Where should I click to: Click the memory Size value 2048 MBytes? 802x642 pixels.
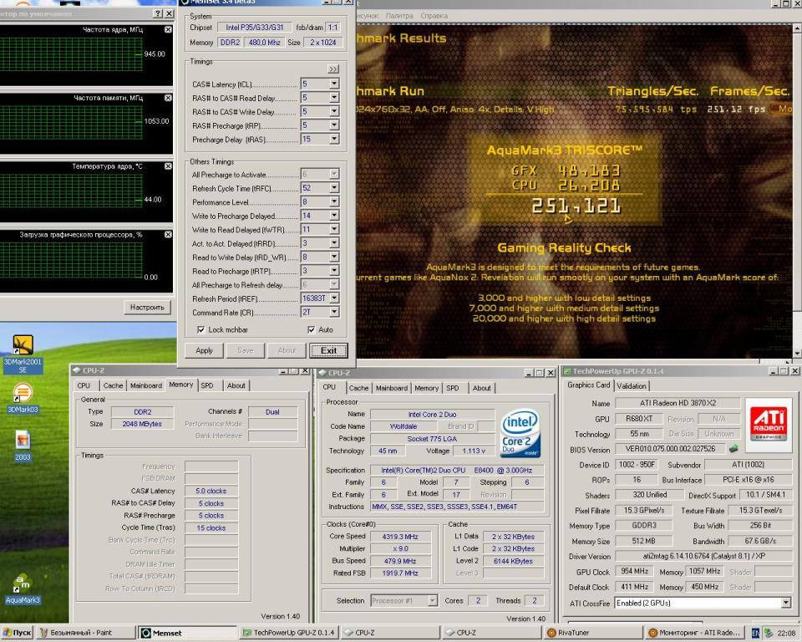coord(142,424)
